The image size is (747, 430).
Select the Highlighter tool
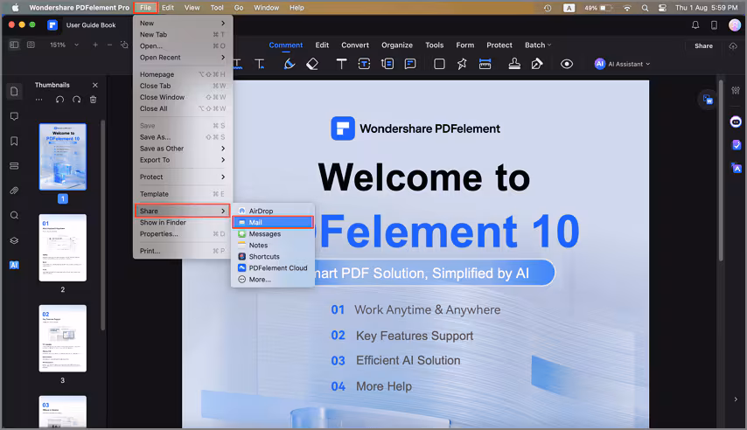(x=290, y=64)
